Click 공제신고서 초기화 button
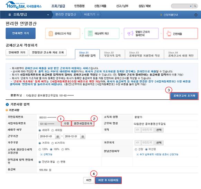 pyautogui.click(x=184, y=96)
